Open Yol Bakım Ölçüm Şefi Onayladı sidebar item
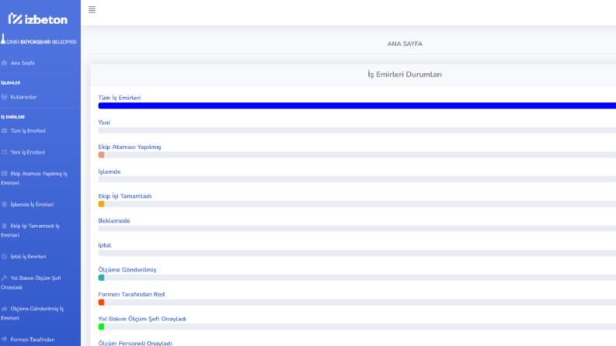The width and height of the screenshot is (616, 346). coord(30,282)
